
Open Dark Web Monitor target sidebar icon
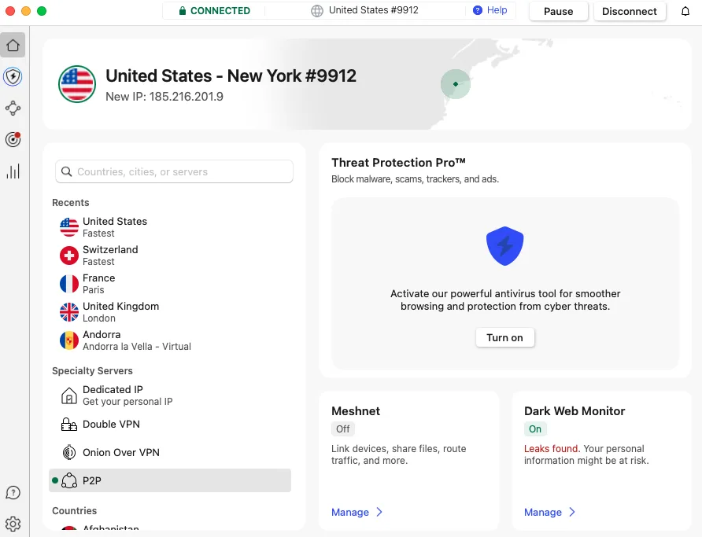click(x=13, y=139)
